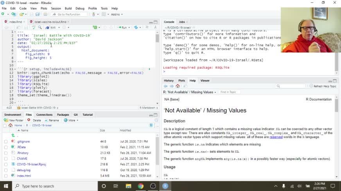Open the Knit options dropdown arrow

[x=59, y=28]
